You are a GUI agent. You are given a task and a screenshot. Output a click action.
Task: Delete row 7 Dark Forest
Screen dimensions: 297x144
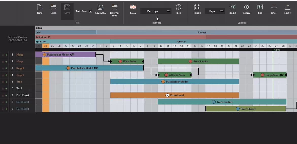pyautogui.click(x=3, y=95)
